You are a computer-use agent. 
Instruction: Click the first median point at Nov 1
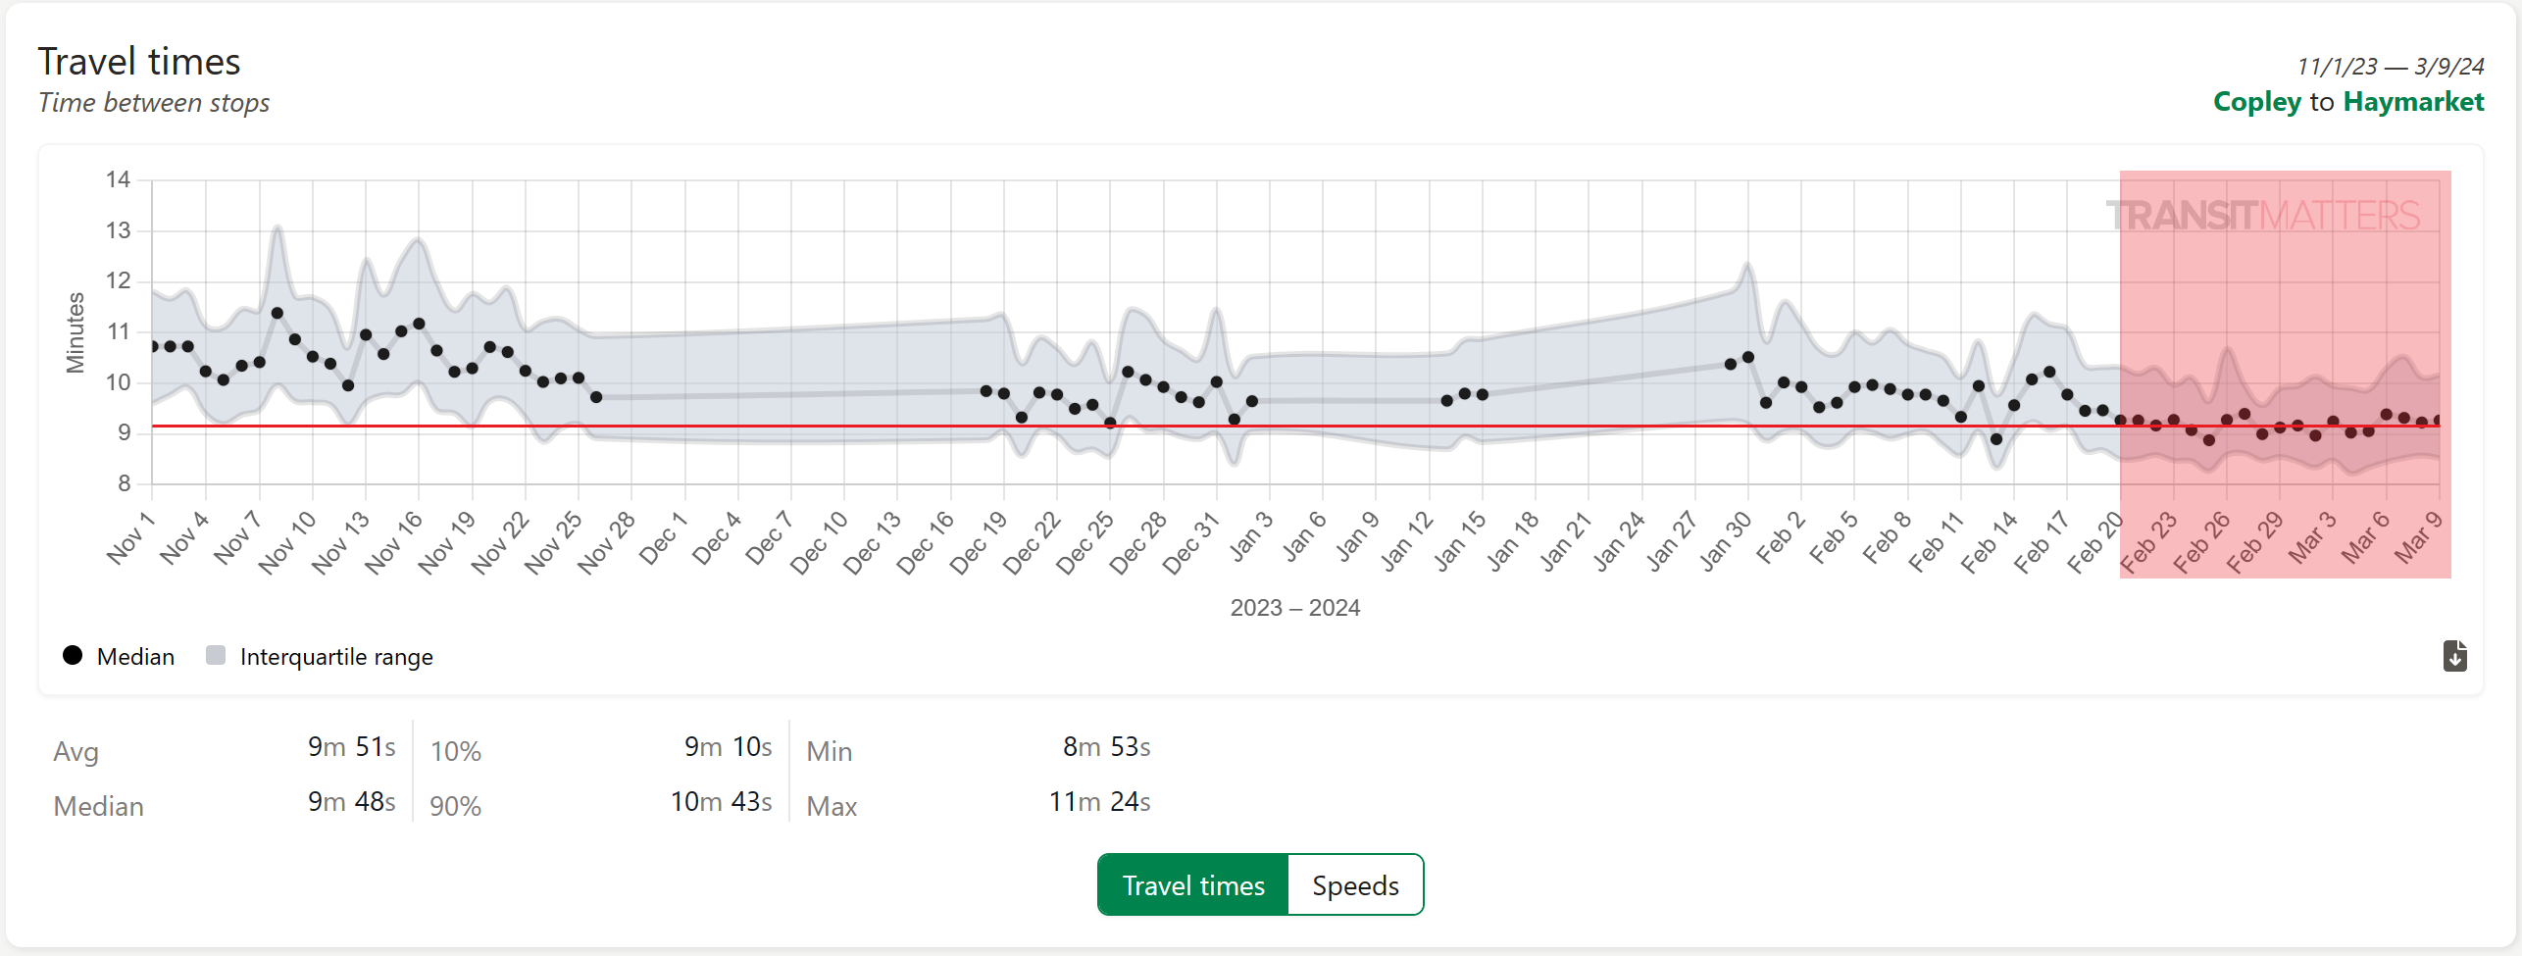point(154,346)
